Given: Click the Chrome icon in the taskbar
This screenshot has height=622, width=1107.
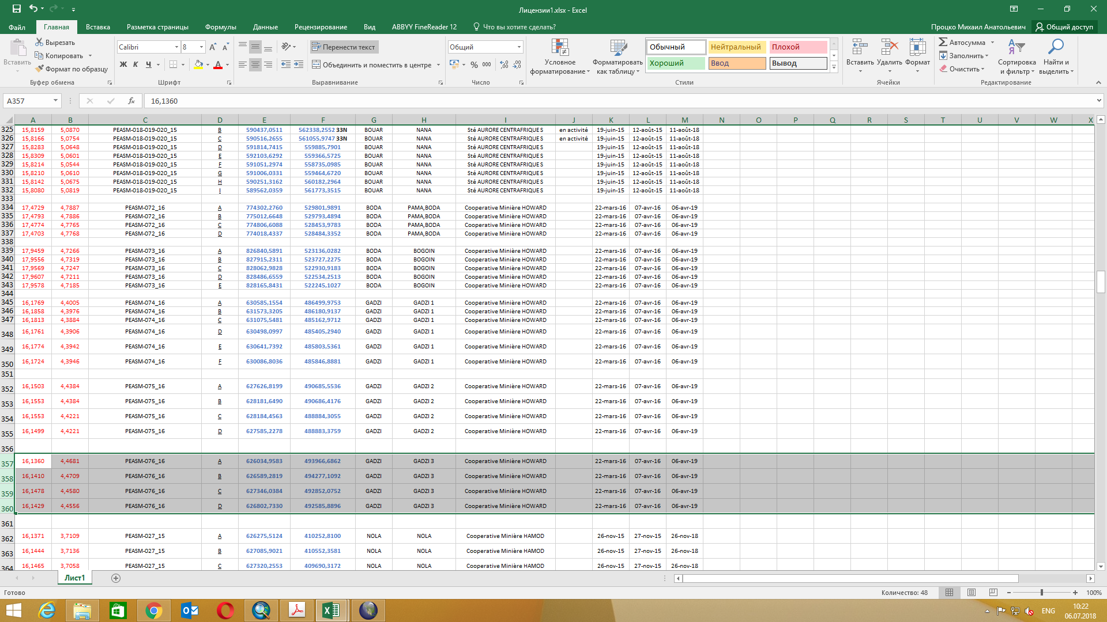Looking at the screenshot, I should (153, 610).
